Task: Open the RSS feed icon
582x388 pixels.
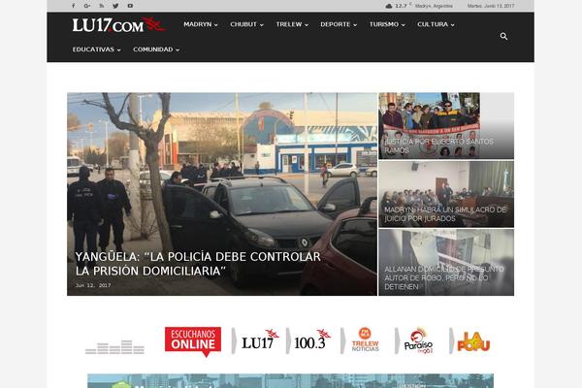Action: (101, 6)
